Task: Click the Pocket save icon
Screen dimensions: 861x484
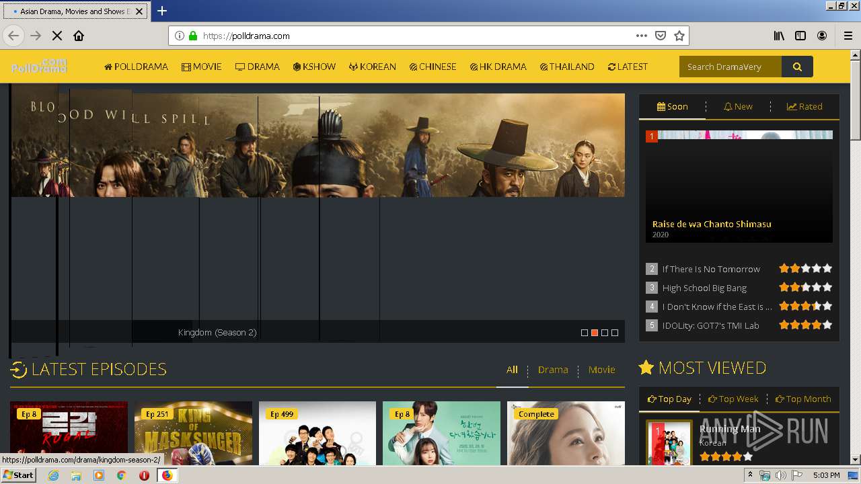Action: (661, 36)
